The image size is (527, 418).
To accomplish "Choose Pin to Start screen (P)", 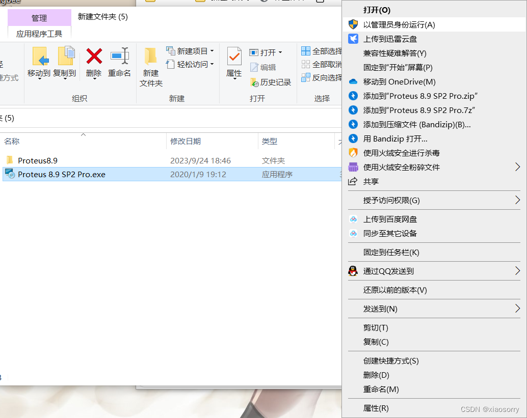I will pyautogui.click(x=434, y=68).
